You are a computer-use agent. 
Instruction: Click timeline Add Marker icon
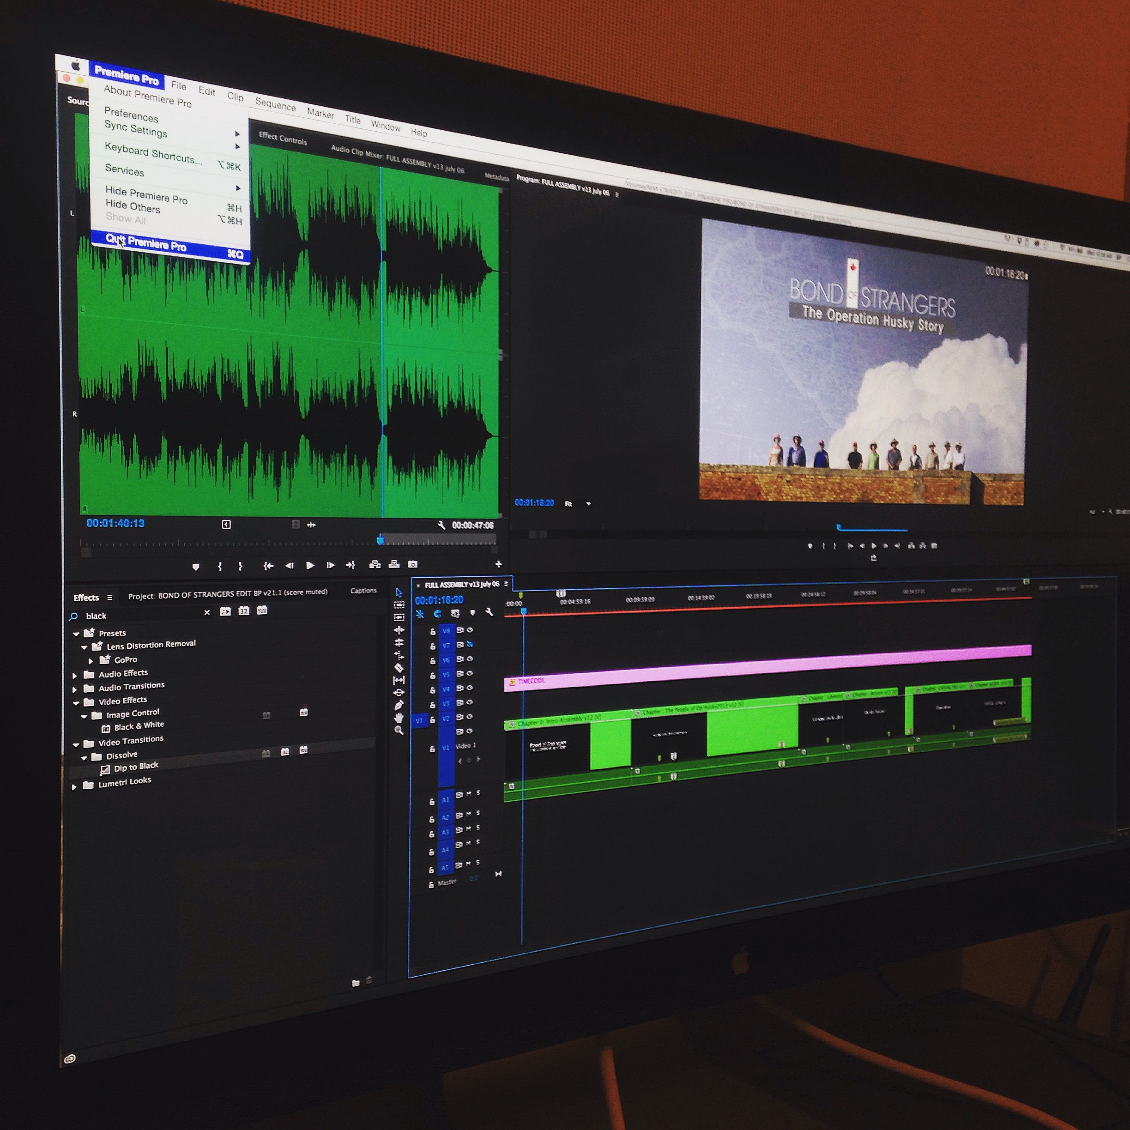pyautogui.click(x=472, y=613)
